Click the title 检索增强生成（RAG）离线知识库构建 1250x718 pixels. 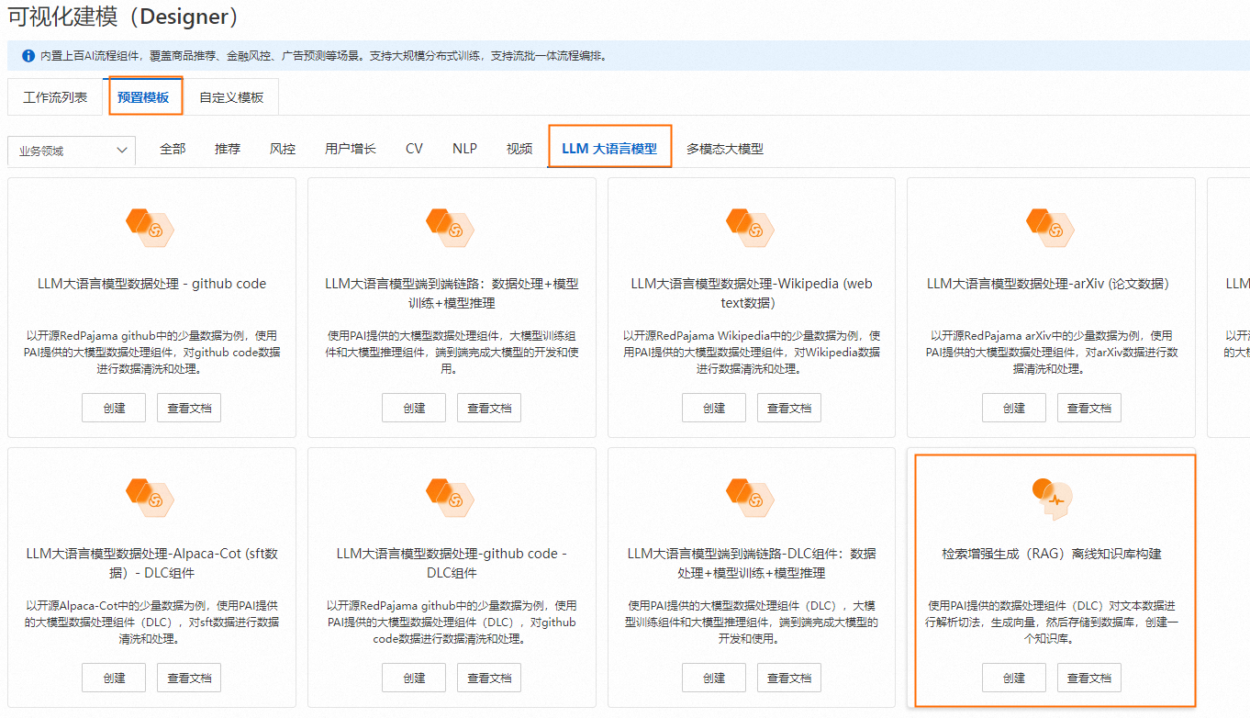click(x=1052, y=554)
